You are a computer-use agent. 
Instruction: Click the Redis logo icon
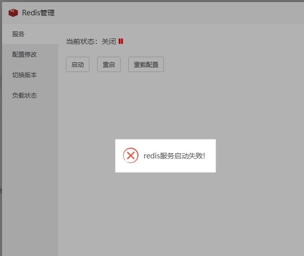13,13
